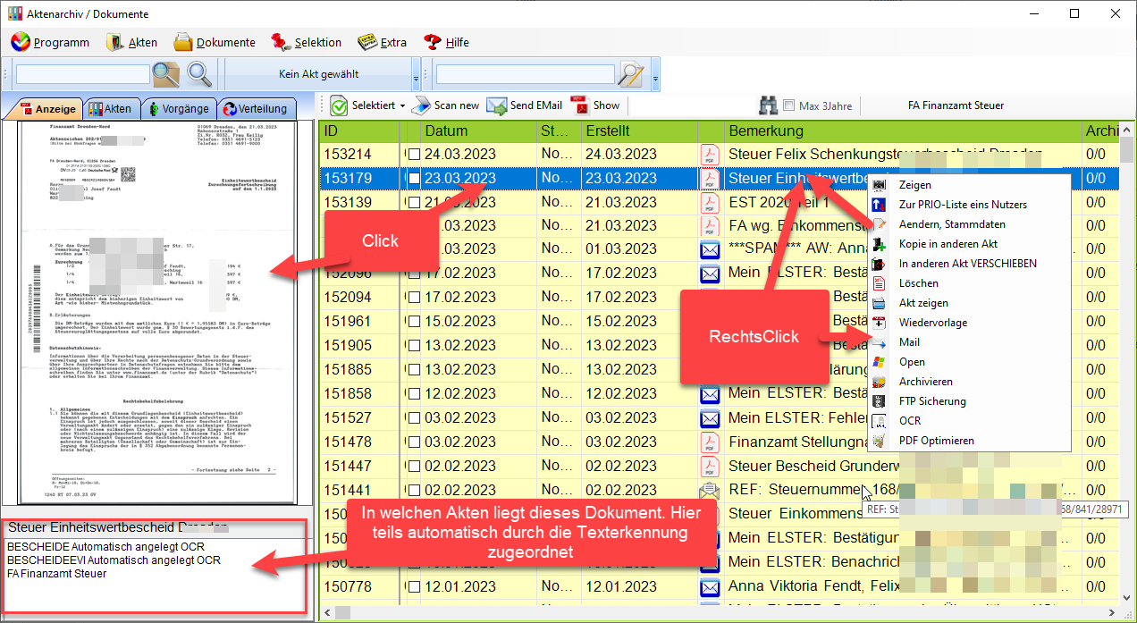Viewport: 1137px width, 623px height.
Task: Open the Selektion menu
Action: pos(307,42)
